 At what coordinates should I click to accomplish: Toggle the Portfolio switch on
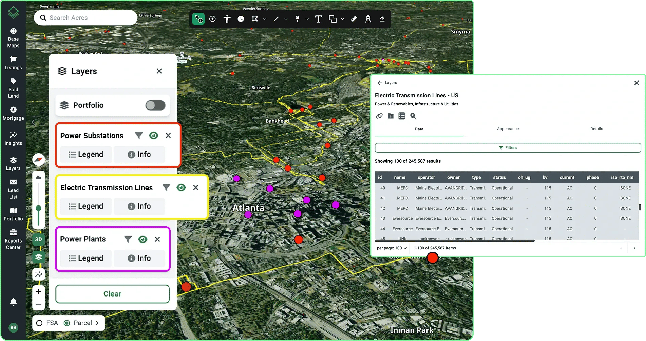pos(155,105)
